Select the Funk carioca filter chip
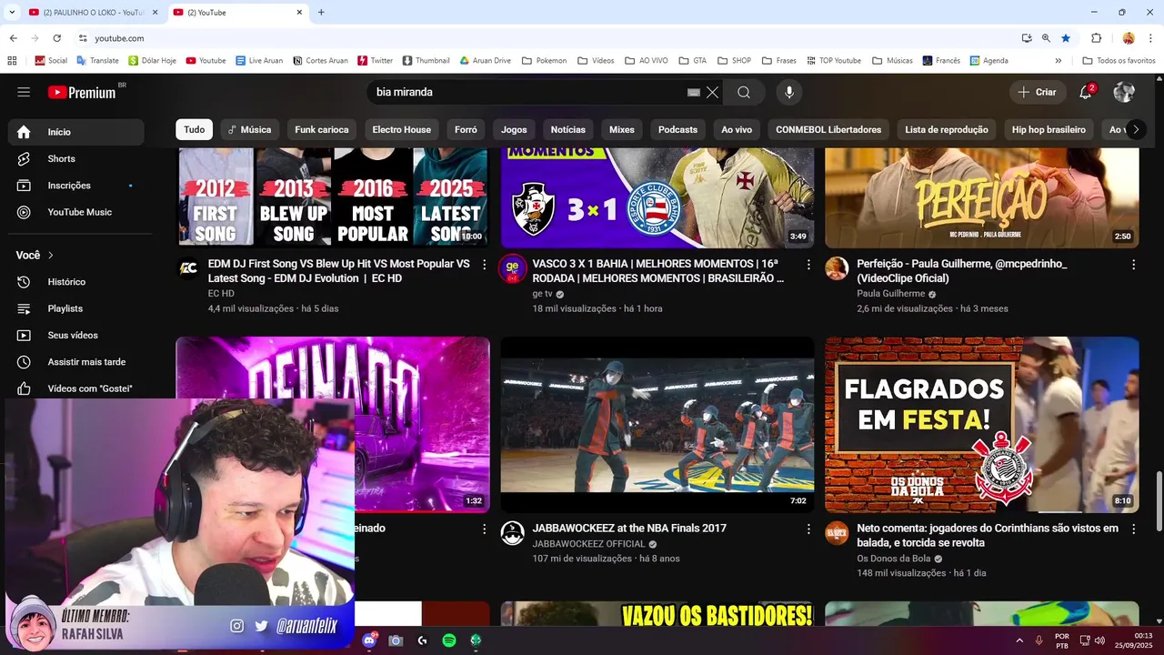The image size is (1164, 655). 322,130
